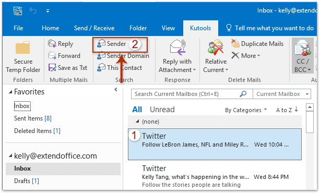320x193 pixels.
Task: Open Deleted Items [1] folder
Action: tap(37, 131)
